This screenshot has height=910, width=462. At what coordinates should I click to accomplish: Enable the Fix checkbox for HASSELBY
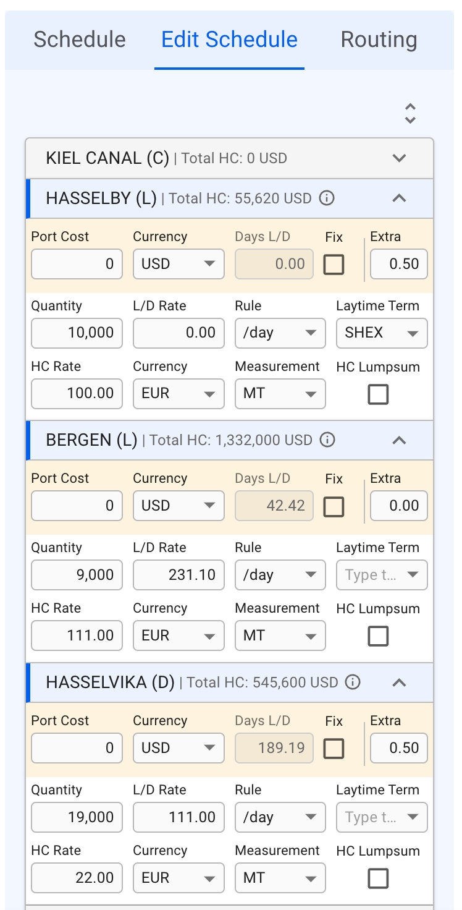point(334,265)
